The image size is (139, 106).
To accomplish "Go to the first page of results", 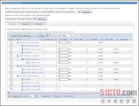I will tap(9, 96).
